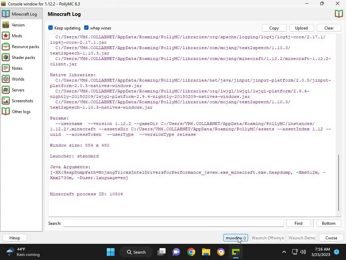Switch to the Servers page
This screenshot has height=260, width=346.
point(21,90)
